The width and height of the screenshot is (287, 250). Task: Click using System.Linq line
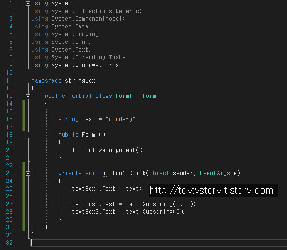[x=61, y=42]
